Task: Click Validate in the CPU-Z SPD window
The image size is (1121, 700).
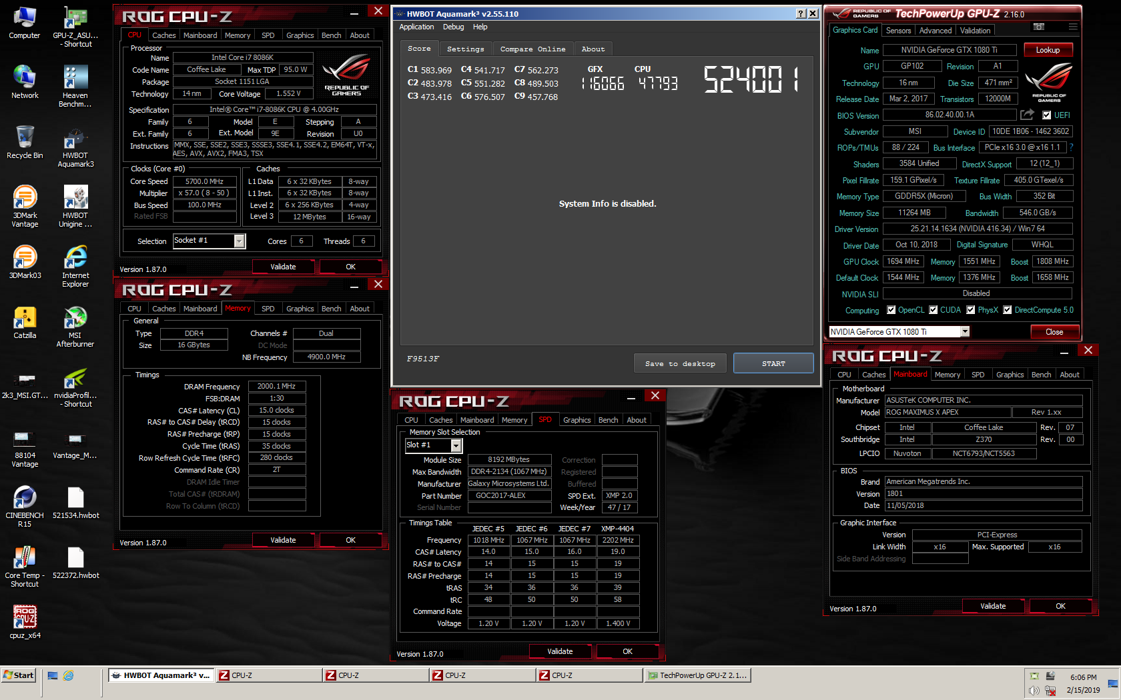Action: [560, 651]
